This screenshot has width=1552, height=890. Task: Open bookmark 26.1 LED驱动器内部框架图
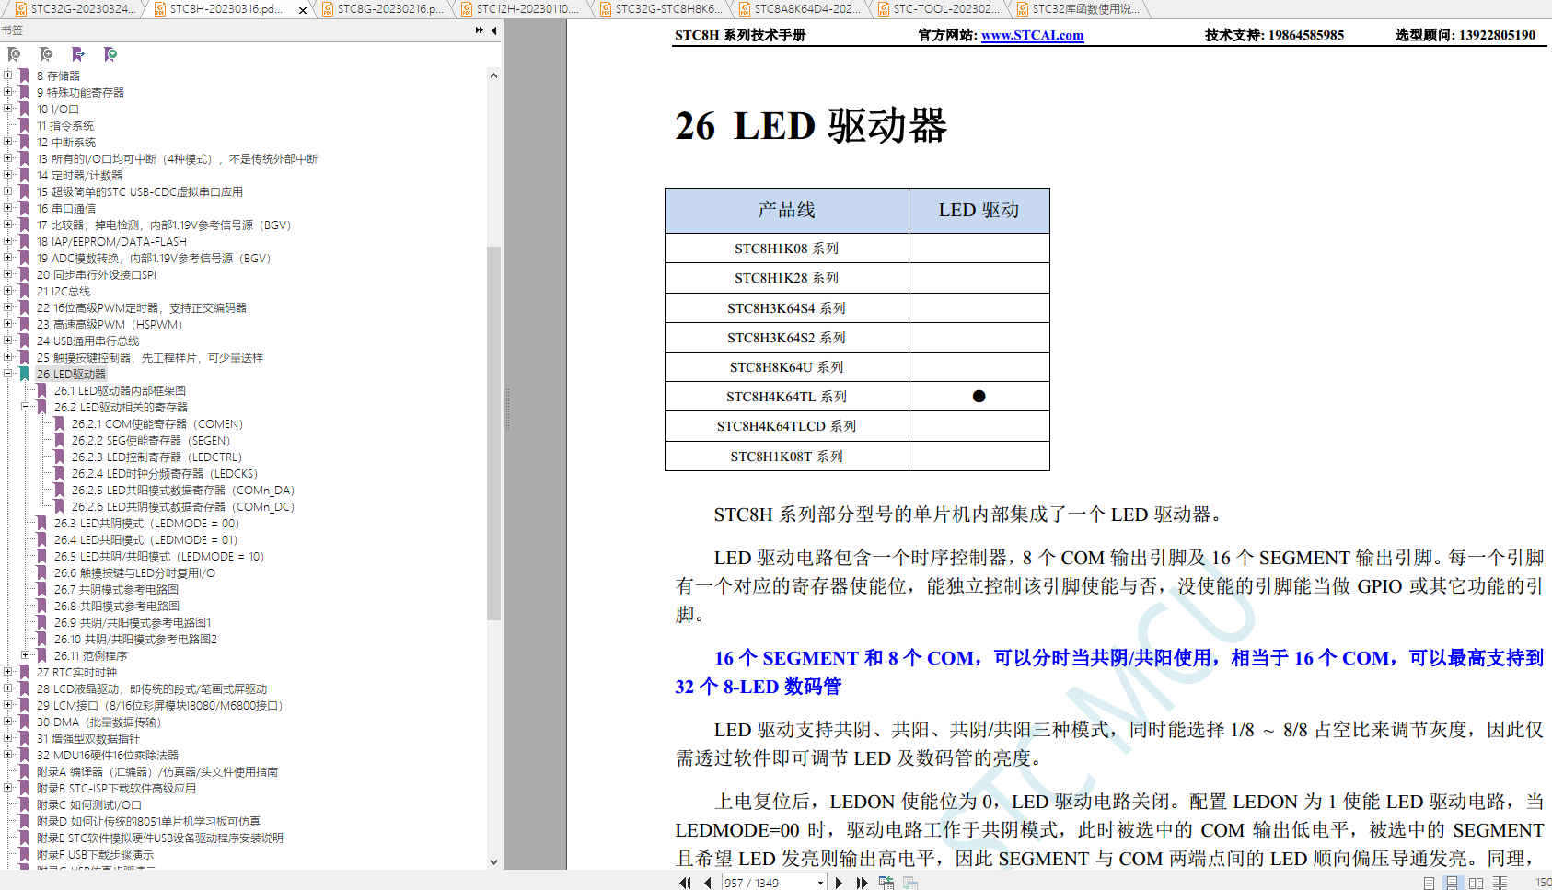pos(120,391)
